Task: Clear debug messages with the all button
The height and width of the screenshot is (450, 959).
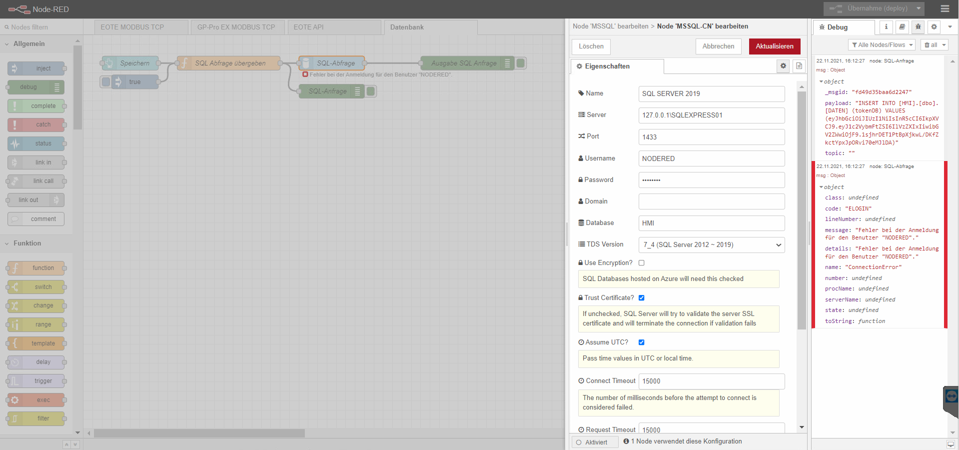Action: coord(931,45)
